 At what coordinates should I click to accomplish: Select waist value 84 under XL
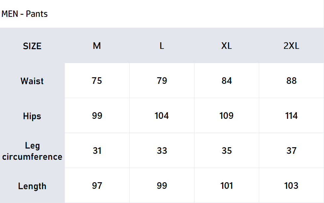point(226,81)
